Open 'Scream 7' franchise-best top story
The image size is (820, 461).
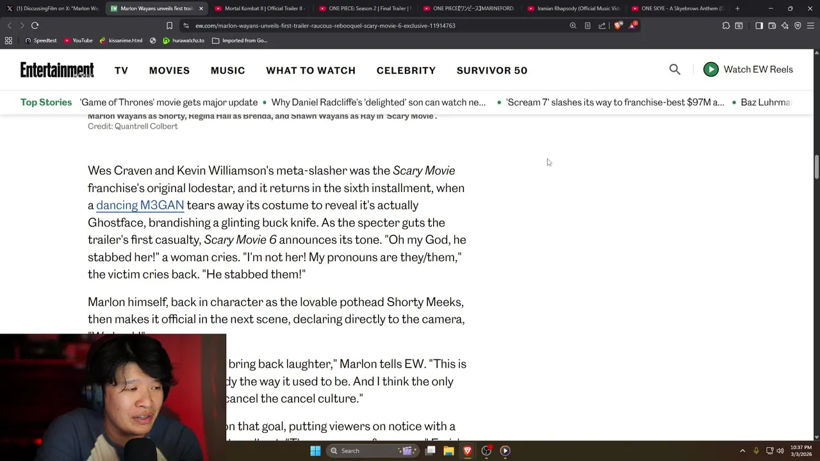point(615,102)
